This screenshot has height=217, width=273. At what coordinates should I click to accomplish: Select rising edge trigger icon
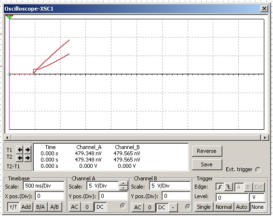coord(220,187)
